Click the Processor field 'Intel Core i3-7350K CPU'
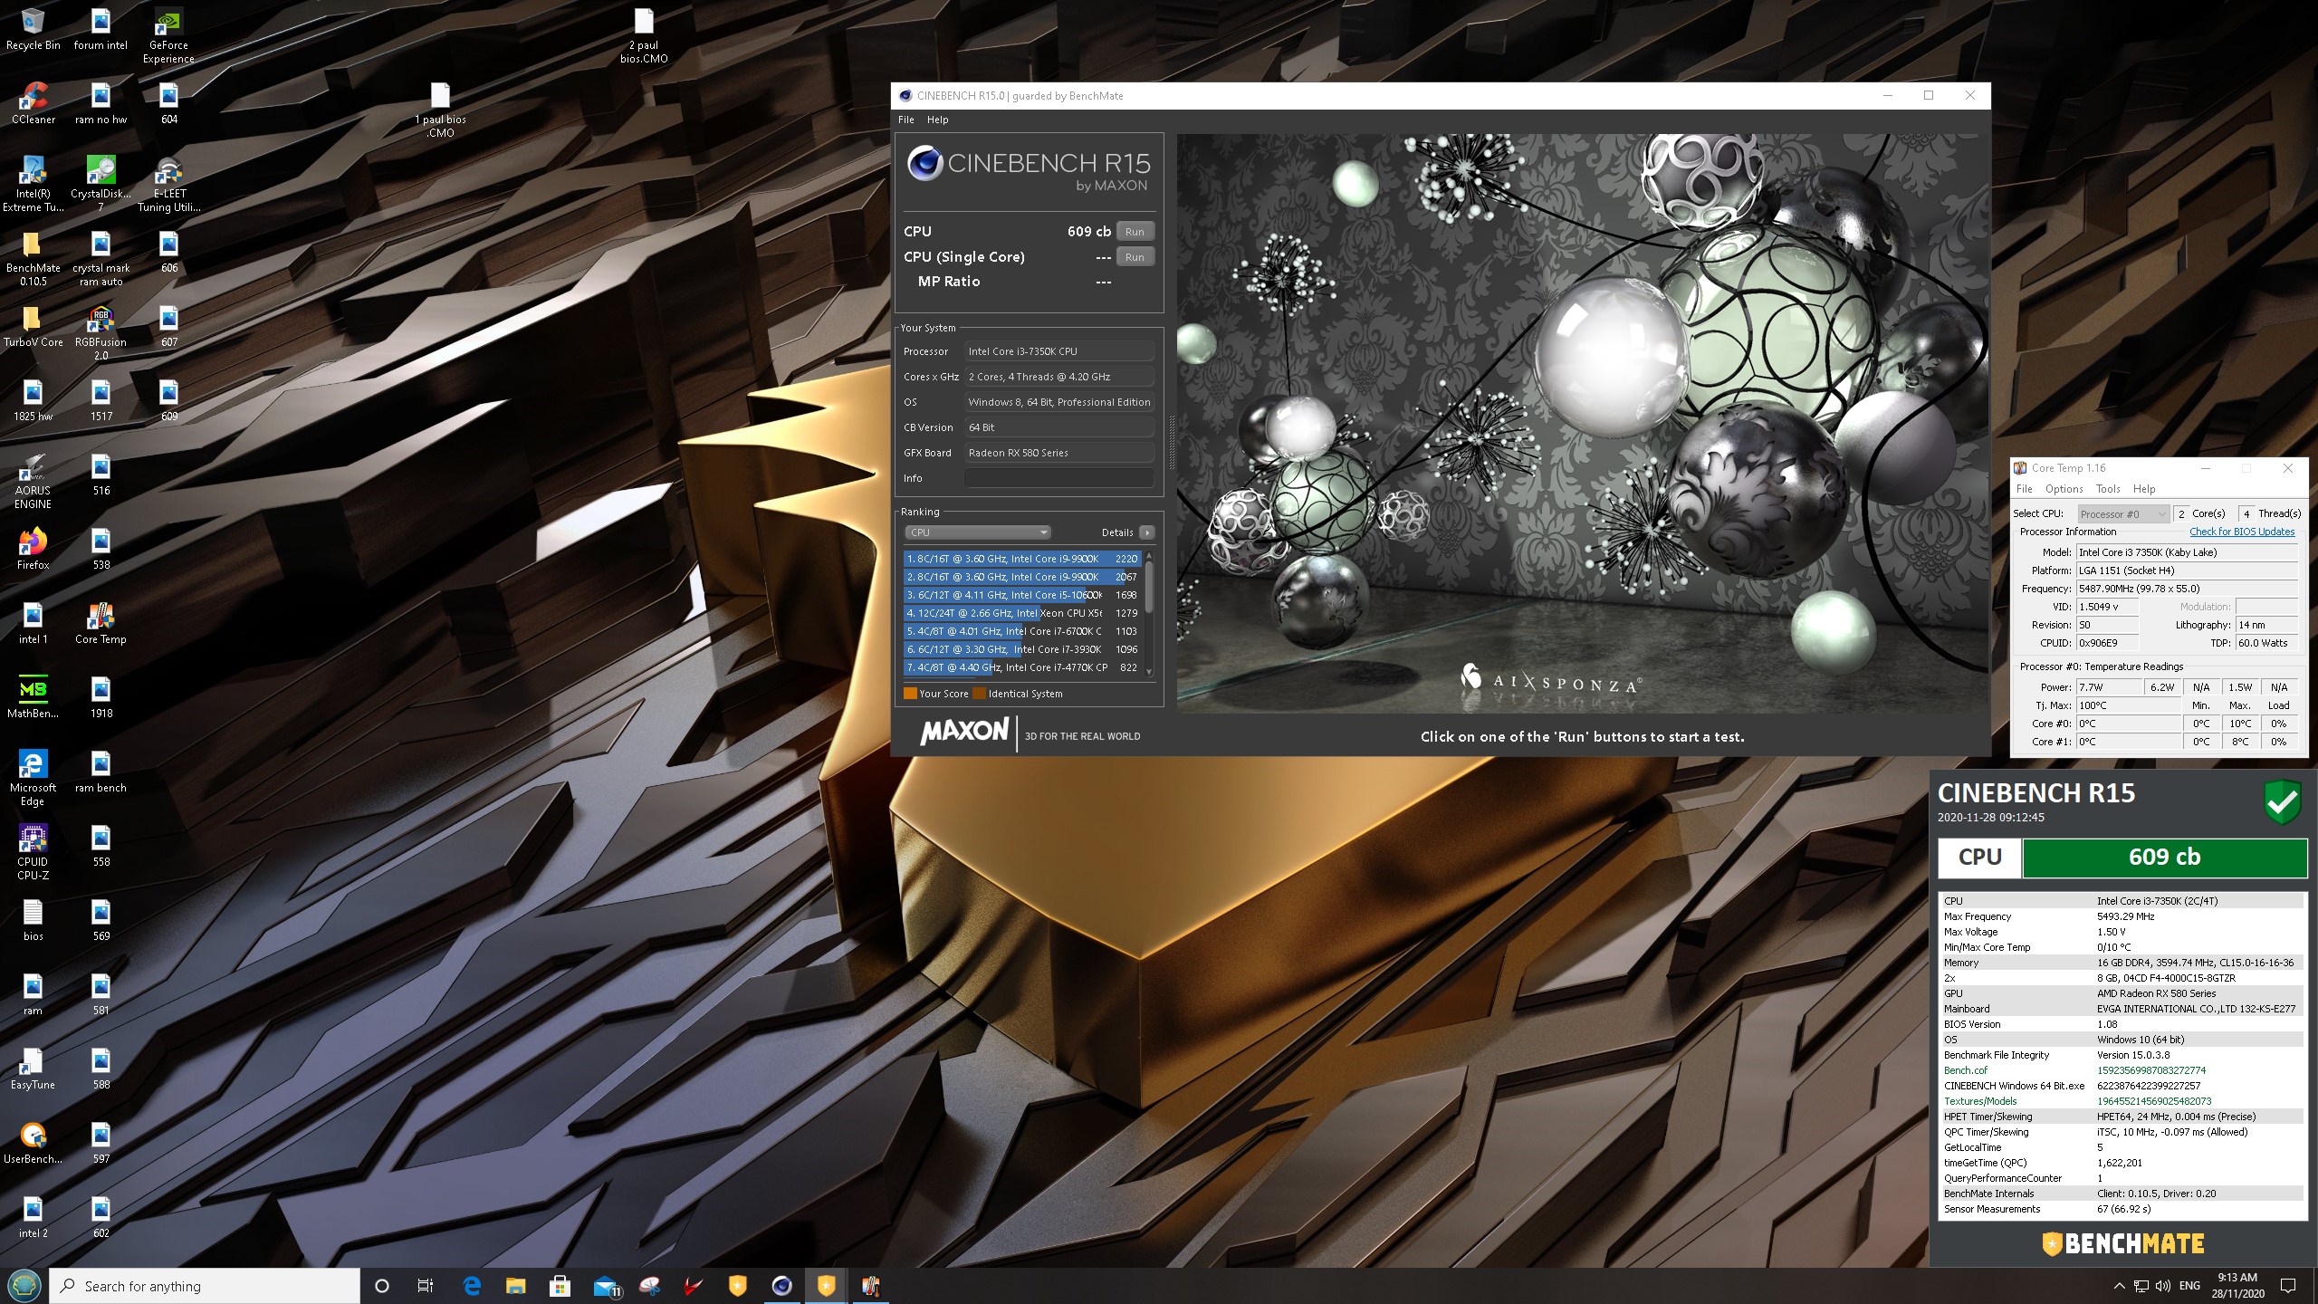Image resolution: width=2318 pixels, height=1304 pixels. (x=1059, y=351)
